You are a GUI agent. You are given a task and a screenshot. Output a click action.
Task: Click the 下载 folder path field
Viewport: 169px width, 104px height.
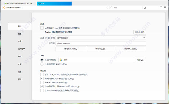click(96, 60)
